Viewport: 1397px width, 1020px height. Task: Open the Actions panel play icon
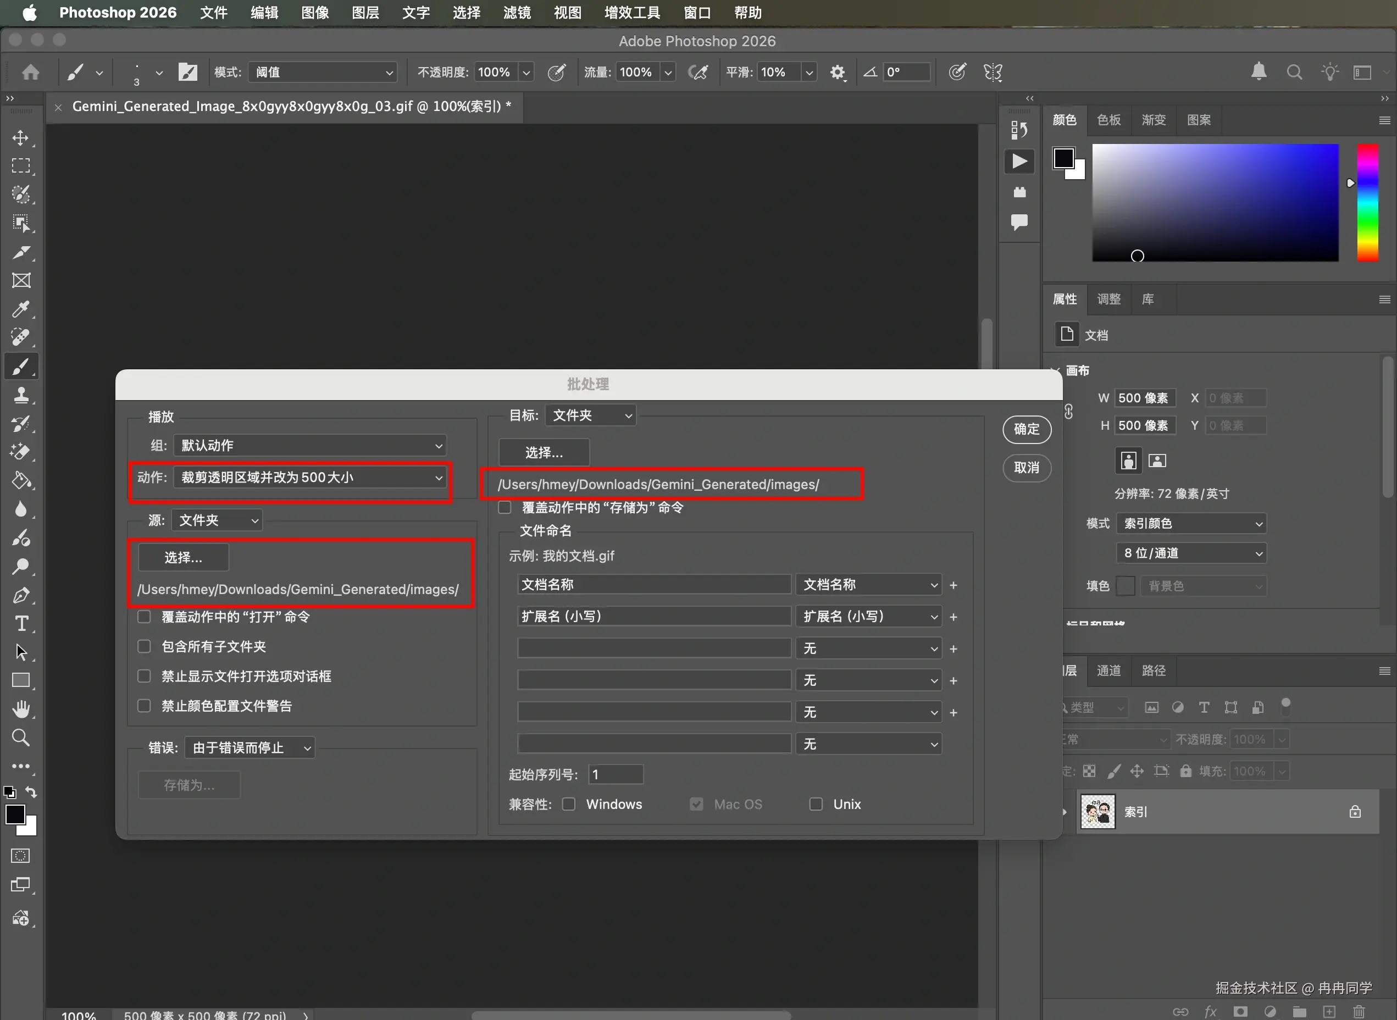[x=1019, y=162]
